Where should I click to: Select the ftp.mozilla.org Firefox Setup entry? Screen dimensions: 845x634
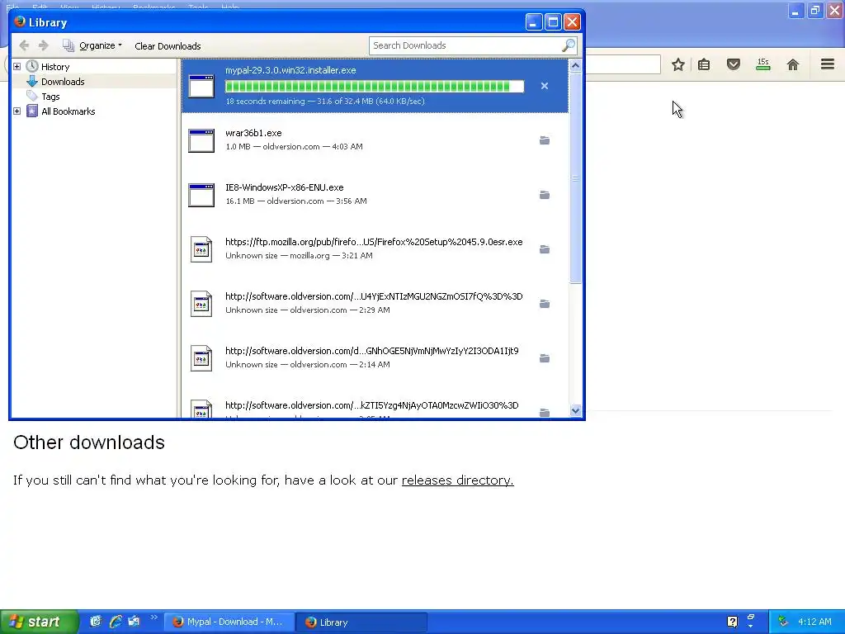375,249
